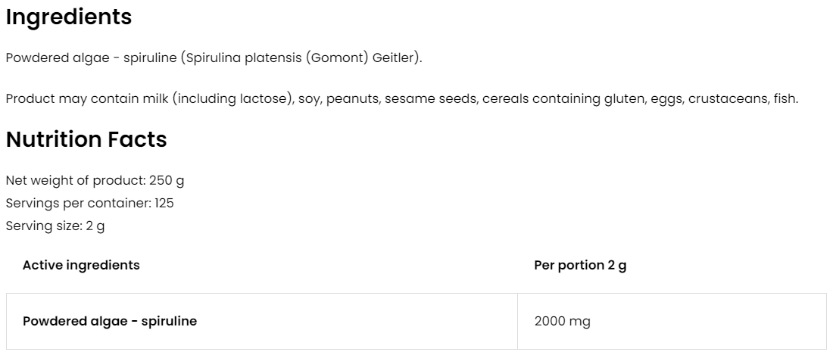This screenshot has height=355, width=833.
Task: Click the word "crustaceans" in allergen notice
Action: tap(726, 99)
